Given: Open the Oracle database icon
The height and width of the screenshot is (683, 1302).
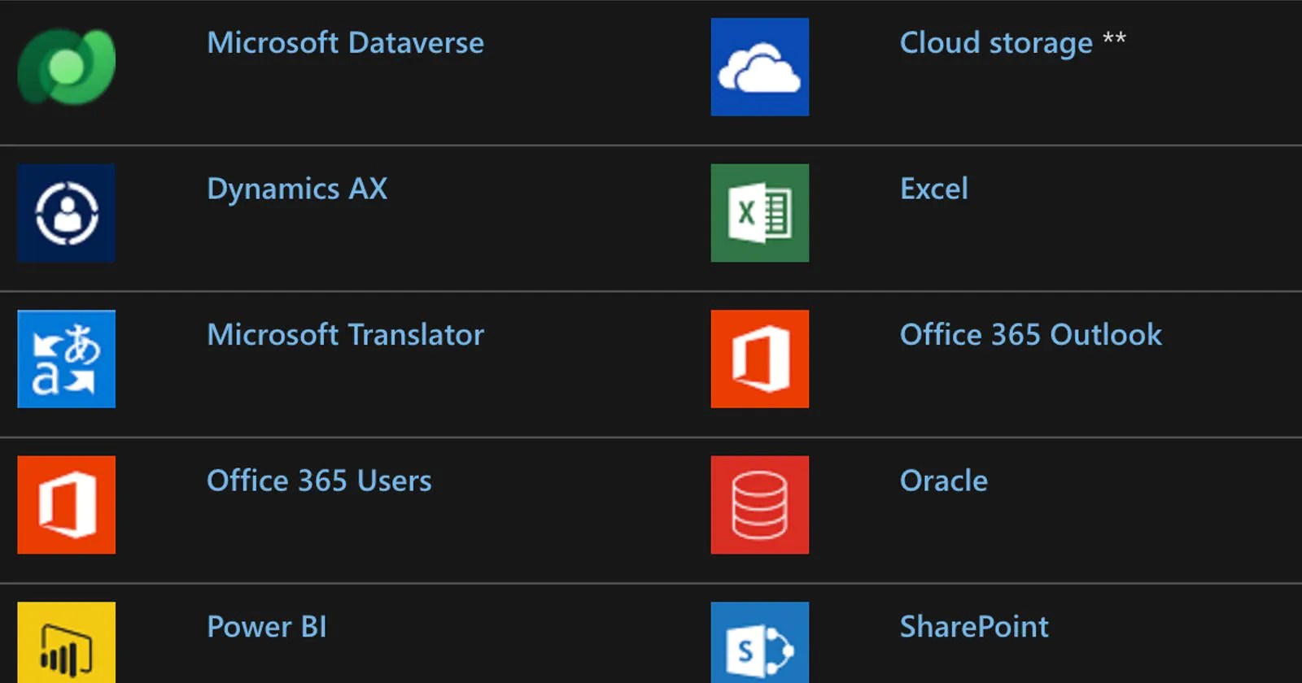Looking at the screenshot, I should [x=759, y=505].
